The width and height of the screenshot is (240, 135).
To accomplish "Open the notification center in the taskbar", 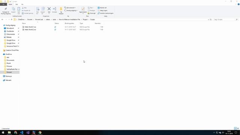I will tap(236, 132).
